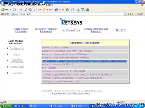Click 'Best view with 1024*768 screen mode' text

point(71,94)
